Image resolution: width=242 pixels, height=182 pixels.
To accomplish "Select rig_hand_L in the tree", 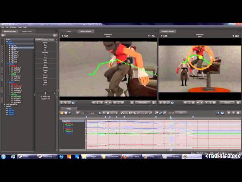I will point(17,98).
